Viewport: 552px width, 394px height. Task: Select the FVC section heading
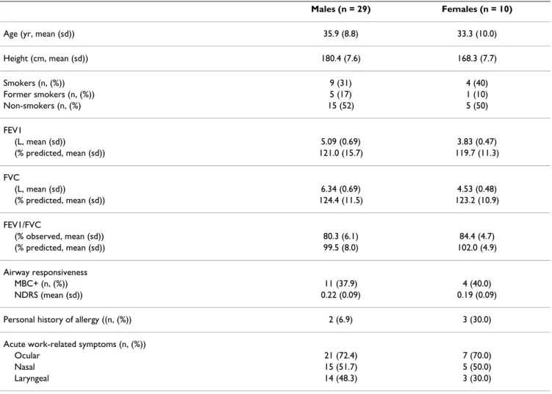coord(11,177)
